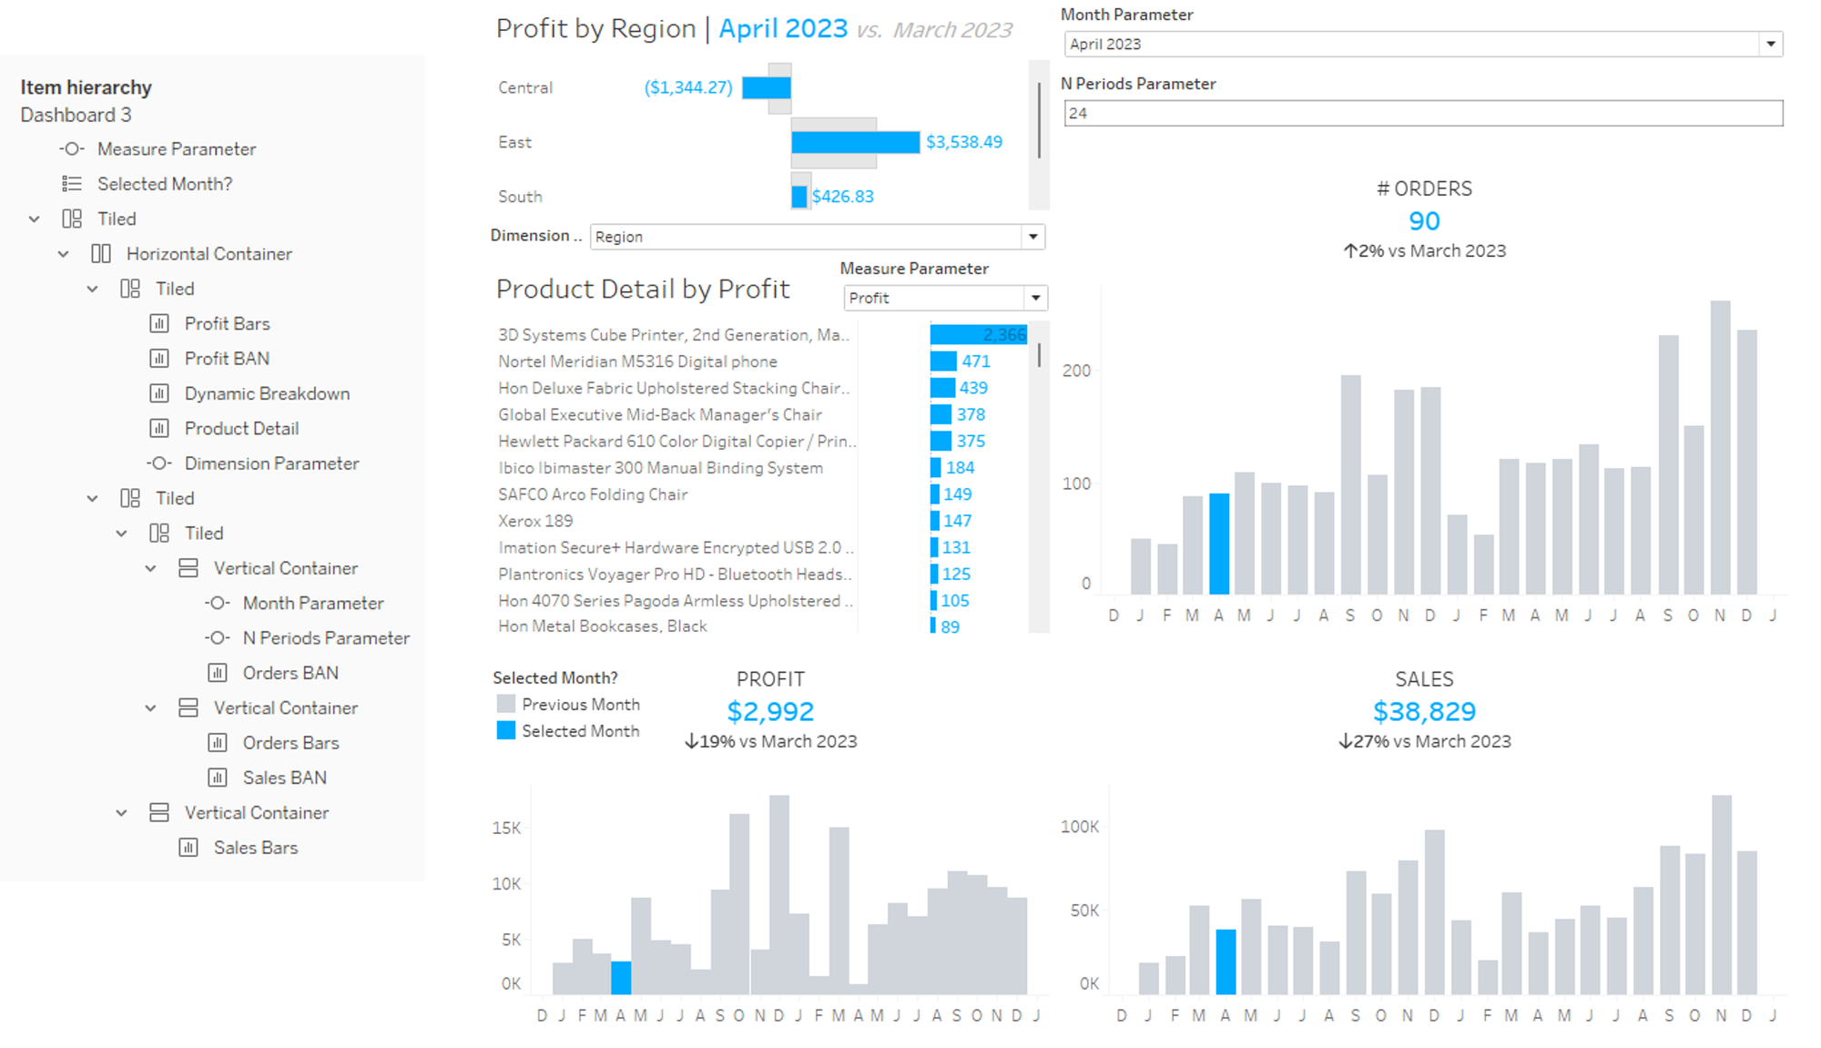1821x1048 pixels.
Task: Click the Sales Bars sheet icon
Action: pos(188,848)
